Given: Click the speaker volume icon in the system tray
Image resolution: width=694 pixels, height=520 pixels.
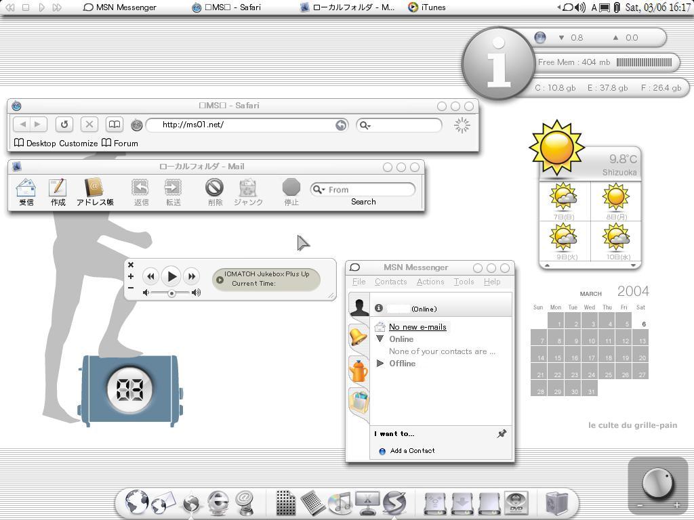Looking at the screenshot, I should coord(580,7).
